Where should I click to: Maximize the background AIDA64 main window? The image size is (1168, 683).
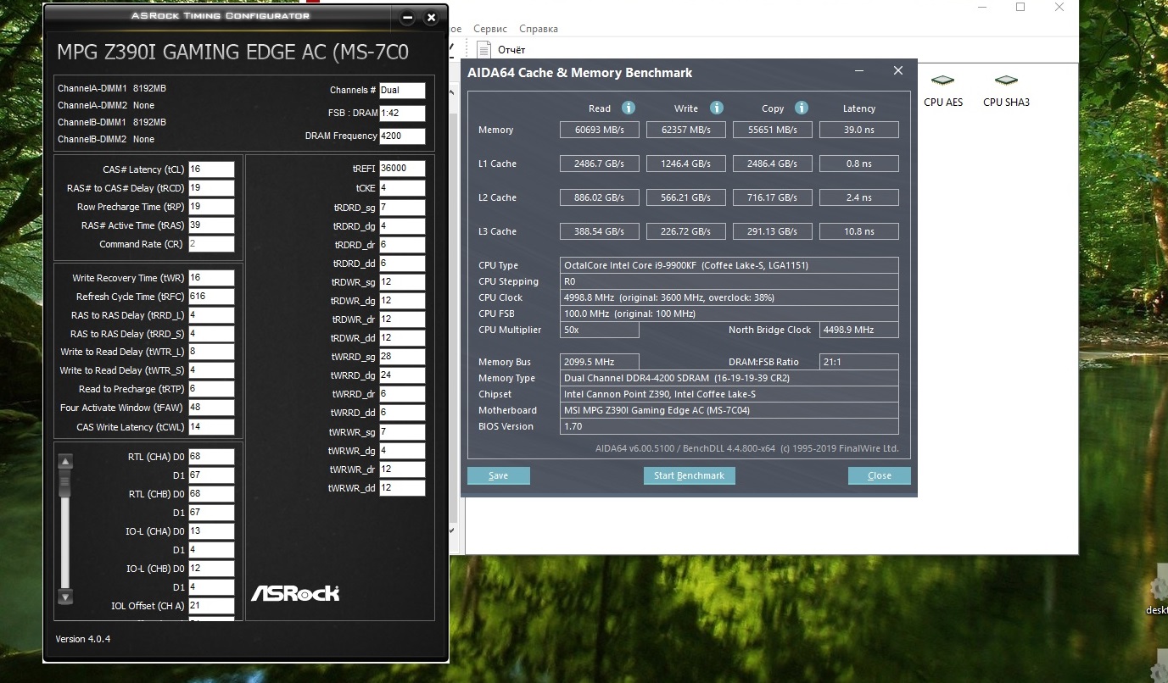(1020, 8)
